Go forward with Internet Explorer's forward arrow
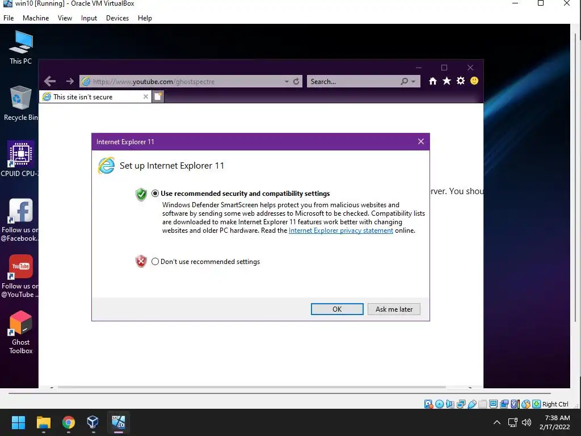The height and width of the screenshot is (436, 581). [70, 81]
